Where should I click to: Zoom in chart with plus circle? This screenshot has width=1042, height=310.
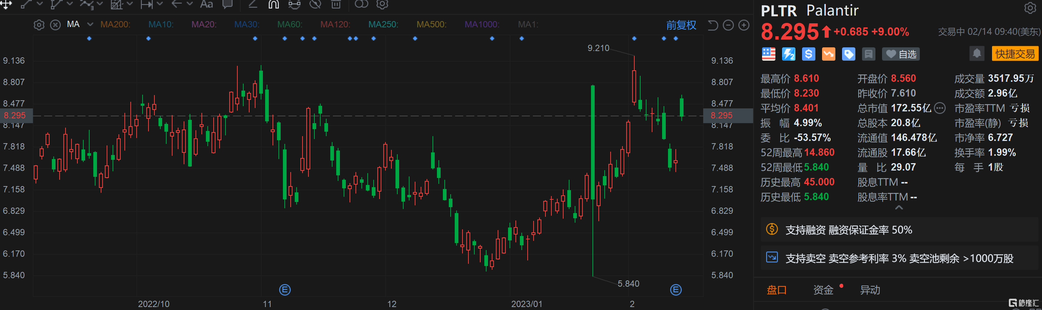coord(744,25)
